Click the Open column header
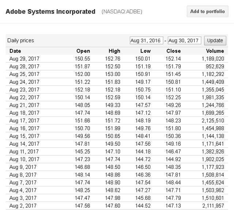 click(83, 51)
